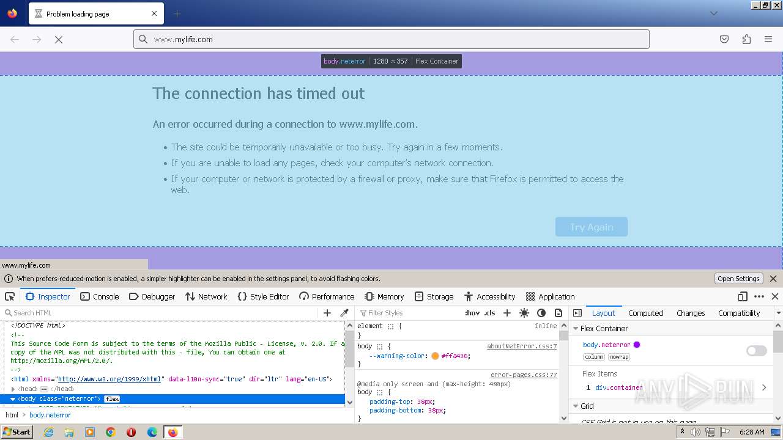Click the ellipsis badge inside head node
The height and width of the screenshot is (440, 783).
coord(44,389)
